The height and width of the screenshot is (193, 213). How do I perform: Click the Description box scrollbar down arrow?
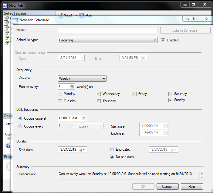pyautogui.click(x=202, y=177)
